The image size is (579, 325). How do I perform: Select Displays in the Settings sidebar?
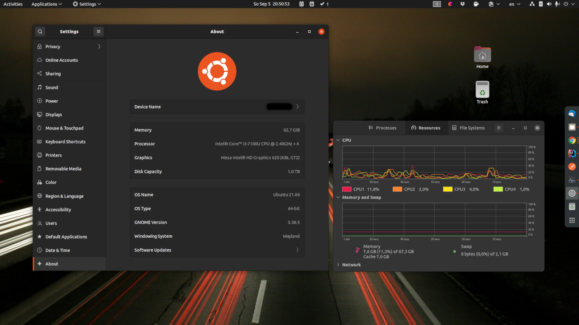(53, 115)
